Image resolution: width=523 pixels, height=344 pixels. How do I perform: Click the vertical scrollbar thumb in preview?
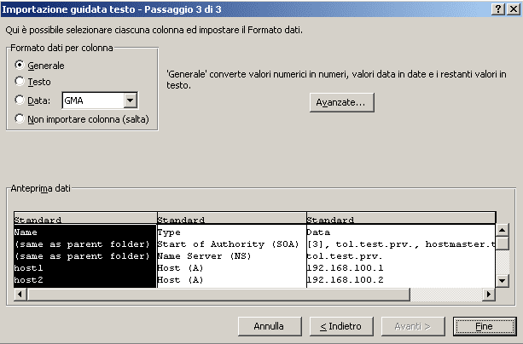(x=503, y=243)
